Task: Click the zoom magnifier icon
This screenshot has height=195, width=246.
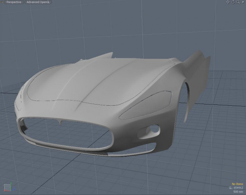Action: tap(238, 2)
